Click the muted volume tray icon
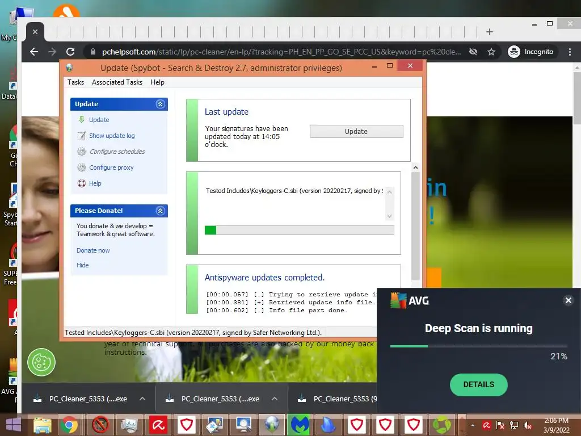The image size is (581, 436). [528, 425]
